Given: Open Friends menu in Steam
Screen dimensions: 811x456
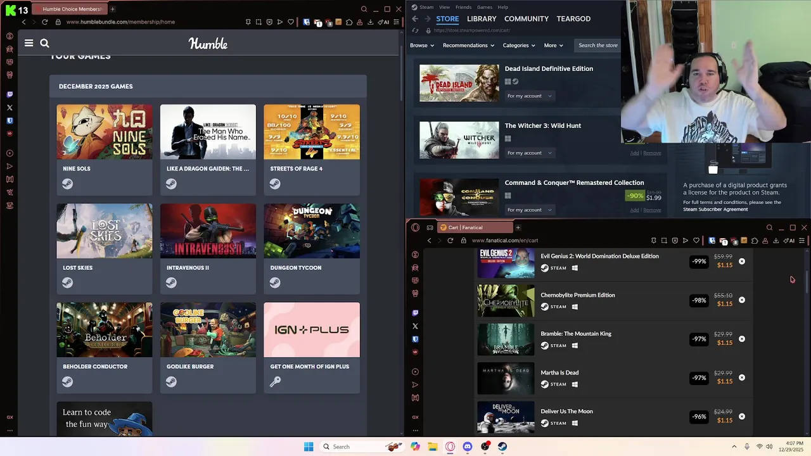Looking at the screenshot, I should point(463,7).
